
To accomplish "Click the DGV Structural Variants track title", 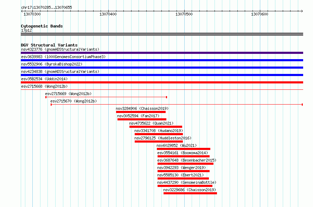I will pos(49,45).
